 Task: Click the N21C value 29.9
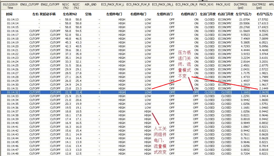[68, 69]
